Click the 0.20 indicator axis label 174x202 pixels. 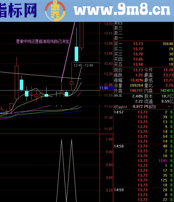coord(109,190)
